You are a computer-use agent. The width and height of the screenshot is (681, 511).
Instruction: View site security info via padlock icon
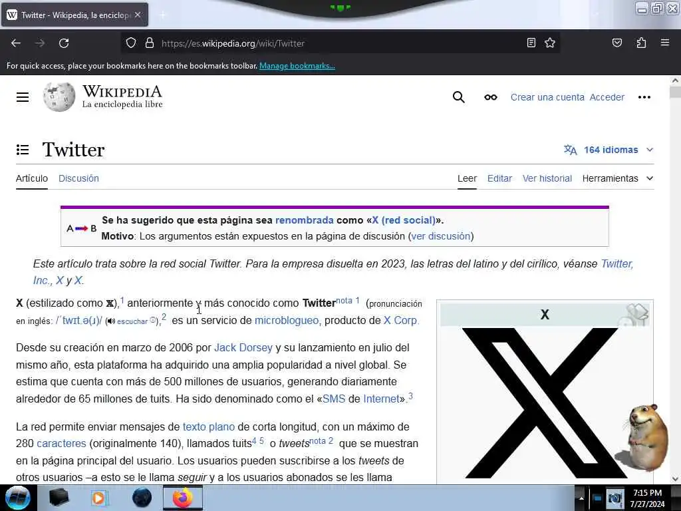pyautogui.click(x=150, y=43)
